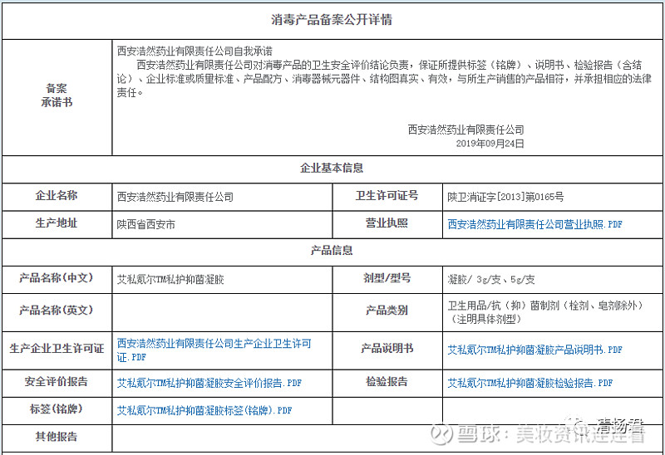Image resolution: width=665 pixels, height=455 pixels.
Task: Open 艾私氪尔TM私护抑菌凝胶安全评价报告.PDF link
Action: click(209, 383)
